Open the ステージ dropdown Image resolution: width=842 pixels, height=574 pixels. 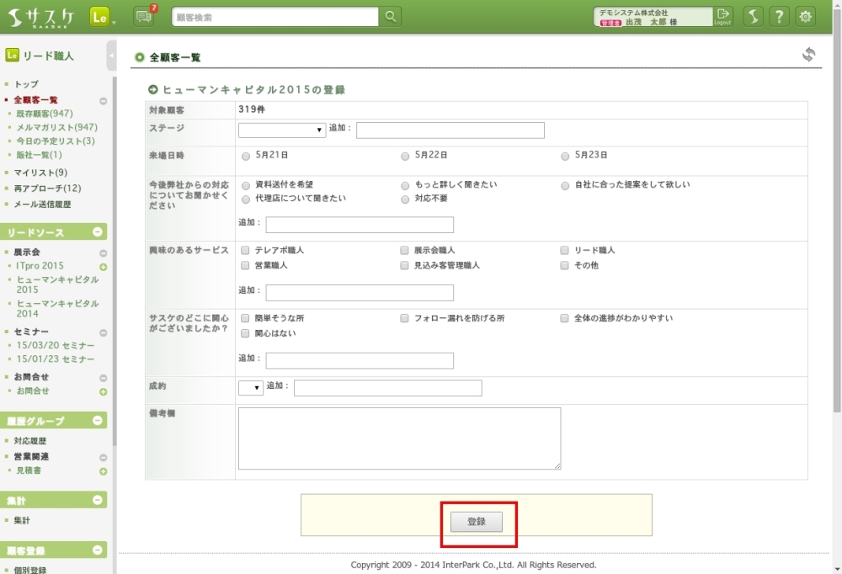282,130
